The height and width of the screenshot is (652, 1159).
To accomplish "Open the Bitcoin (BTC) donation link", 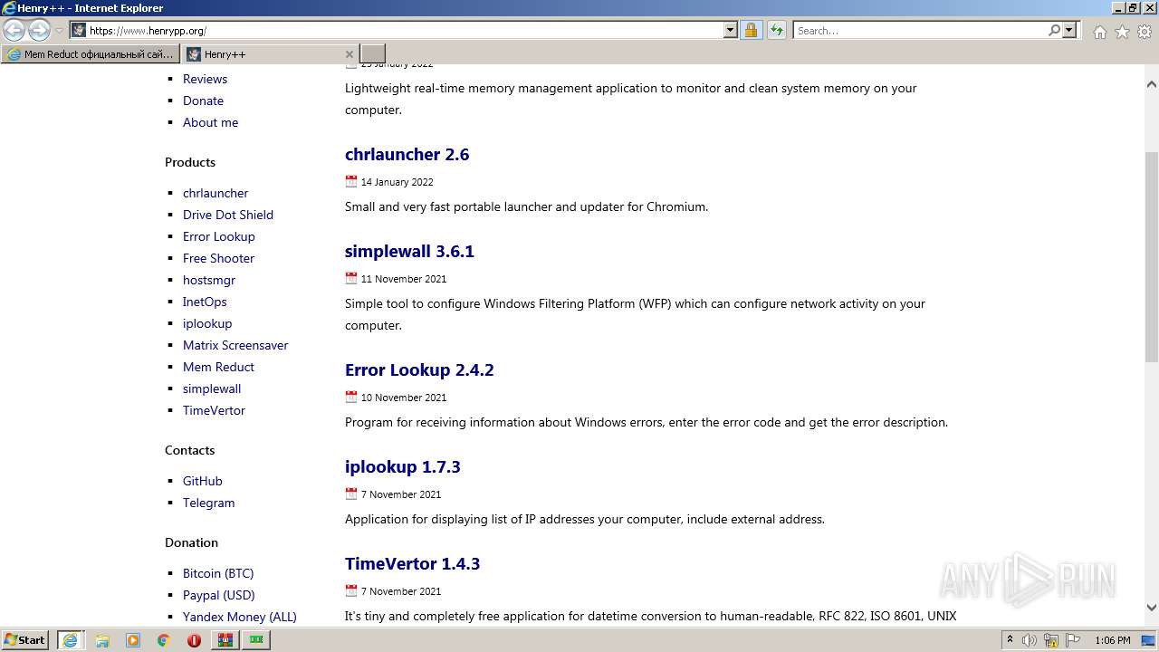I will click(x=218, y=573).
